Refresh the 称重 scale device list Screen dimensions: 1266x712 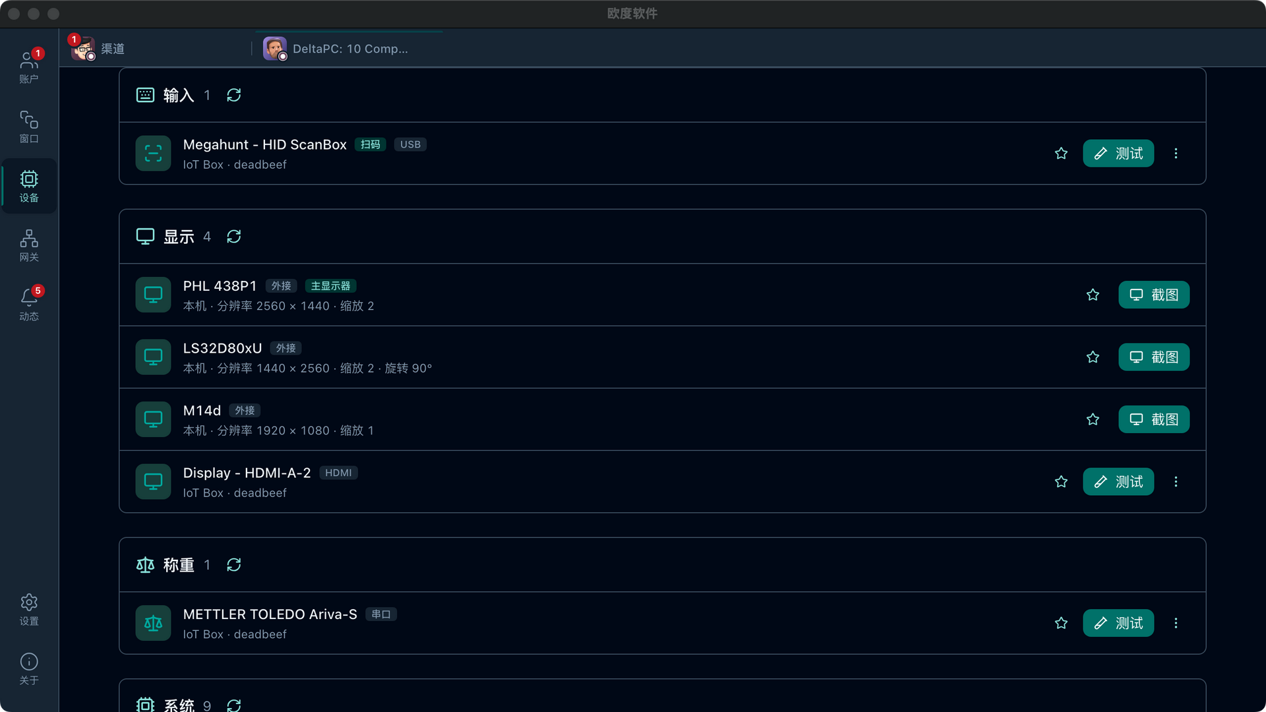click(234, 564)
